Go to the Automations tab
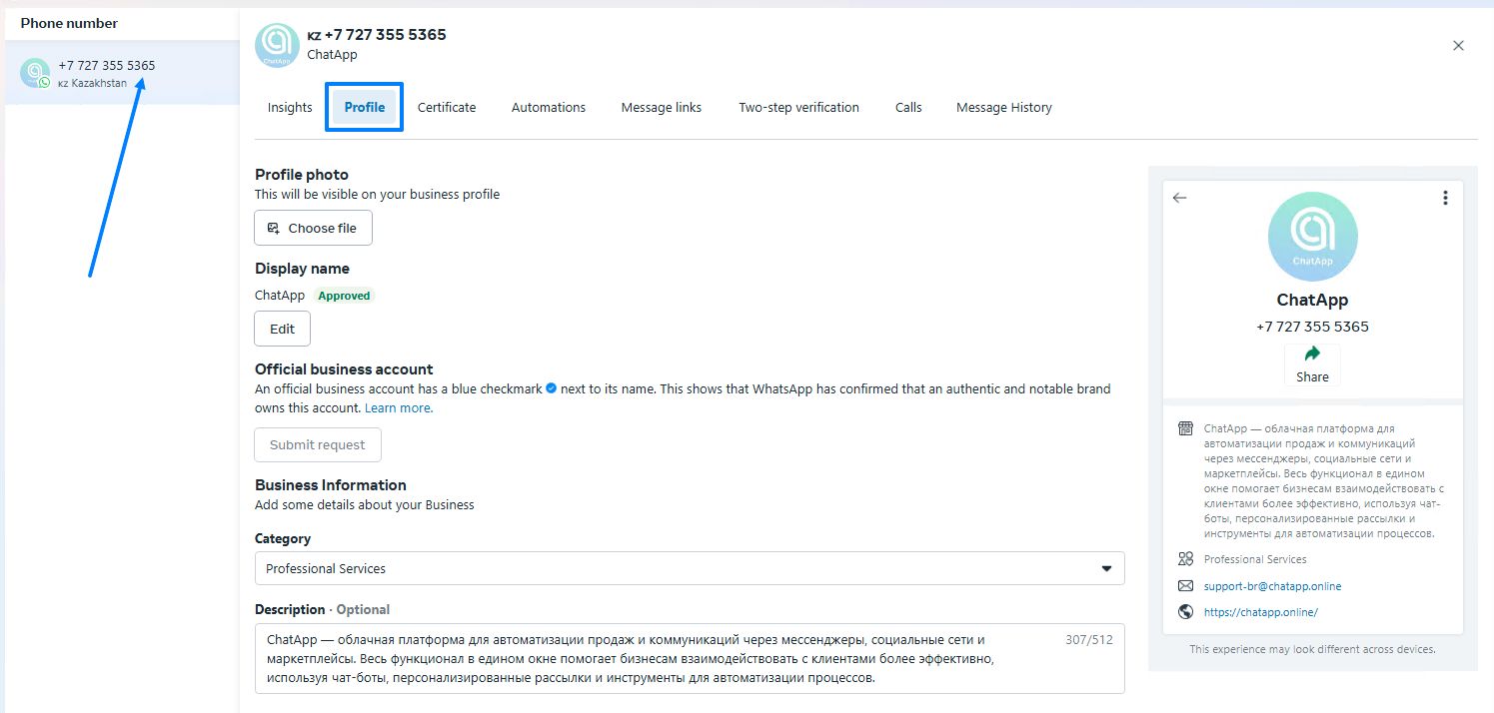This screenshot has width=1494, height=713. (549, 107)
